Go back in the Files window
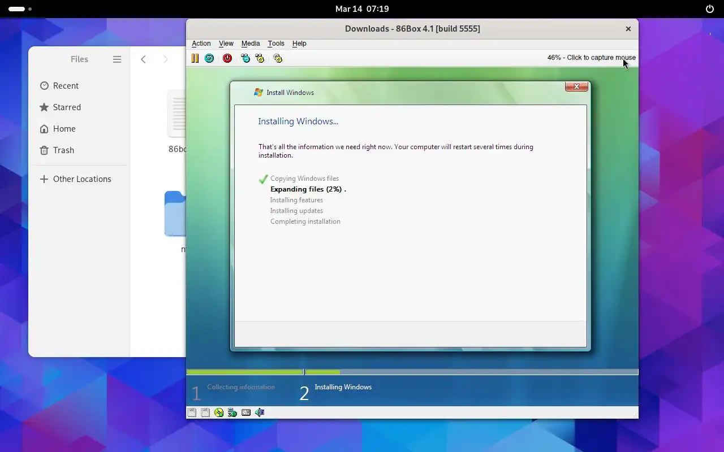 (143, 59)
